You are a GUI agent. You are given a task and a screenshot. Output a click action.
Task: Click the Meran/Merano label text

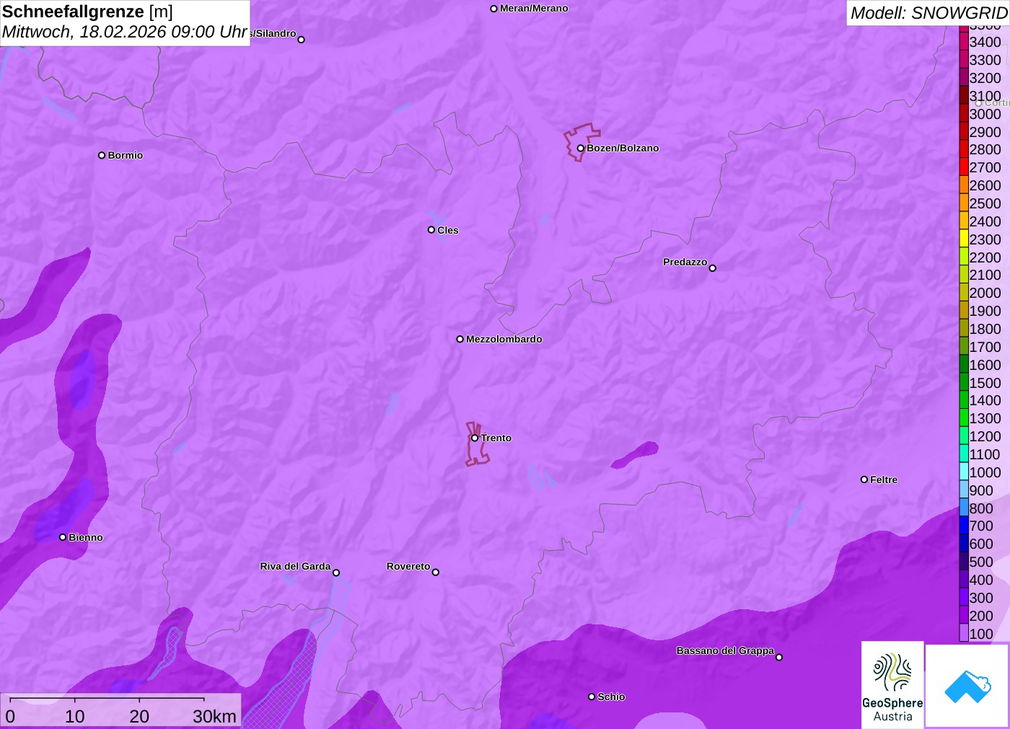click(534, 8)
